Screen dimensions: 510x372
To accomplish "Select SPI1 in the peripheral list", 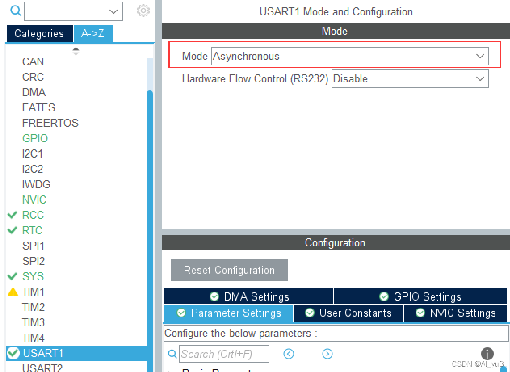I will 34,246.
